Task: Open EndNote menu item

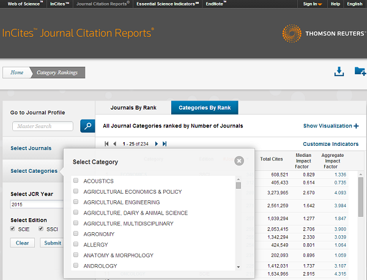Action: tap(216, 4)
